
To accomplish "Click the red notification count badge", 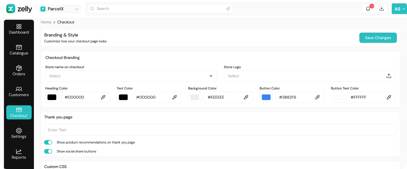I will [x=372, y=6].
